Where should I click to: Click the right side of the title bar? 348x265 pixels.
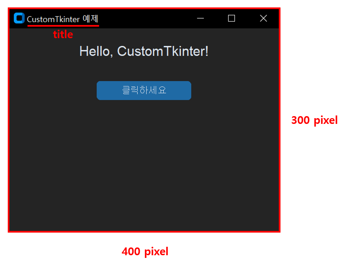point(236,19)
